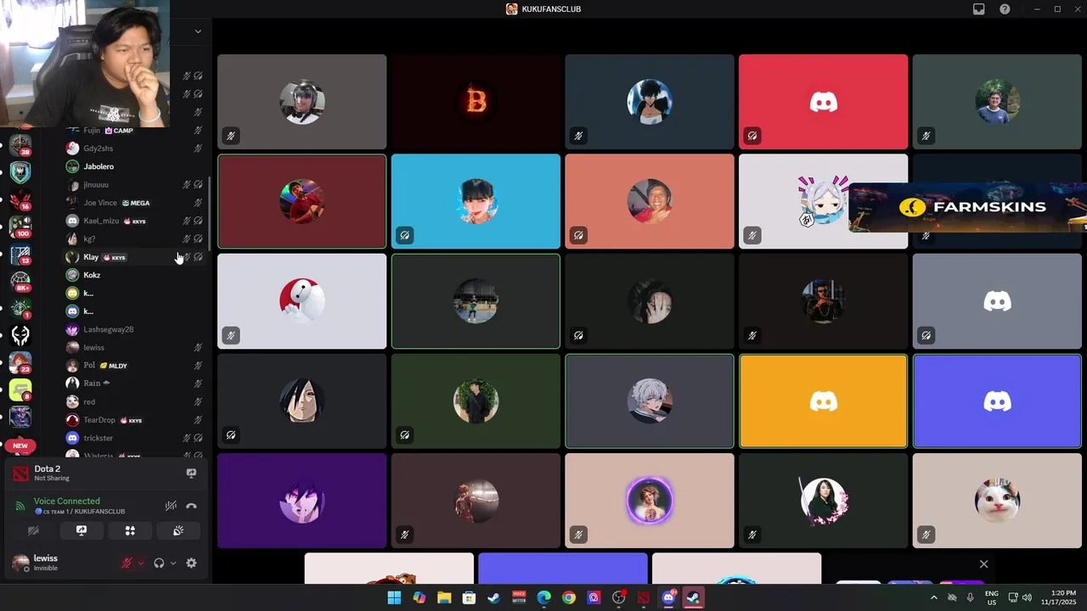1087x611 pixels.
Task: Toggle noise suppression icon beside Voice Connected
Action: coord(171,506)
